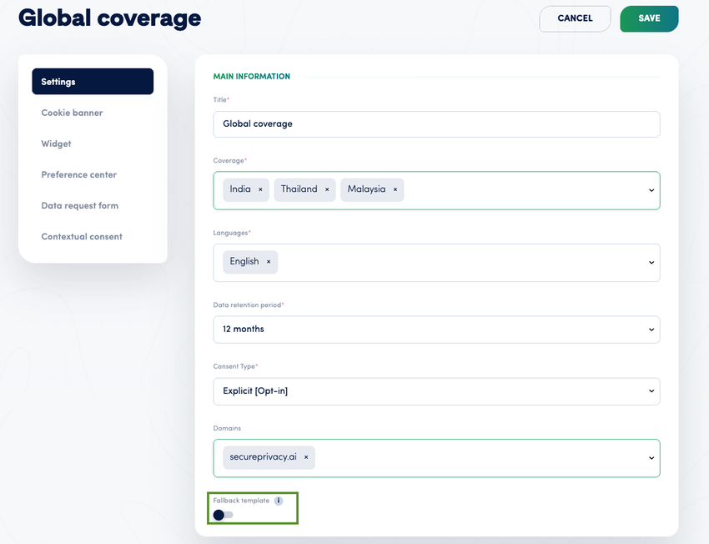Open Preference center section
Viewport: 709px width, 544px height.
[79, 174]
